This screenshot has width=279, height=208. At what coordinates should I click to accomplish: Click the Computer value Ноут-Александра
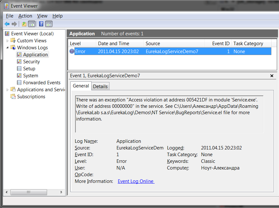click(220, 168)
